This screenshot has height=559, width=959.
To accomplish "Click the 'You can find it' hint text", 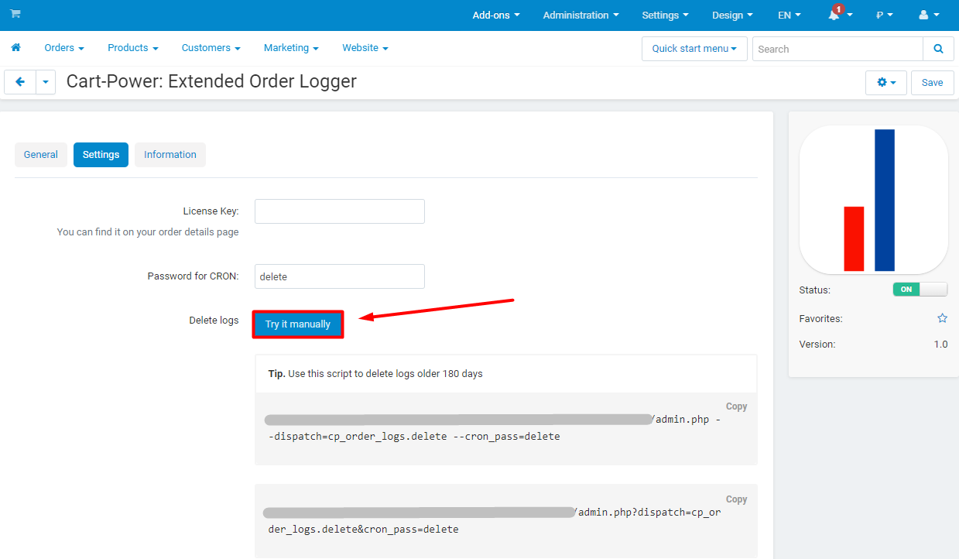I will [148, 232].
